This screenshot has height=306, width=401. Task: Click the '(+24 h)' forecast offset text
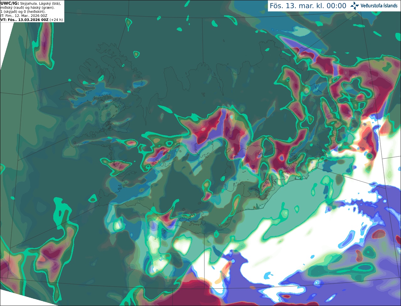[56, 20]
